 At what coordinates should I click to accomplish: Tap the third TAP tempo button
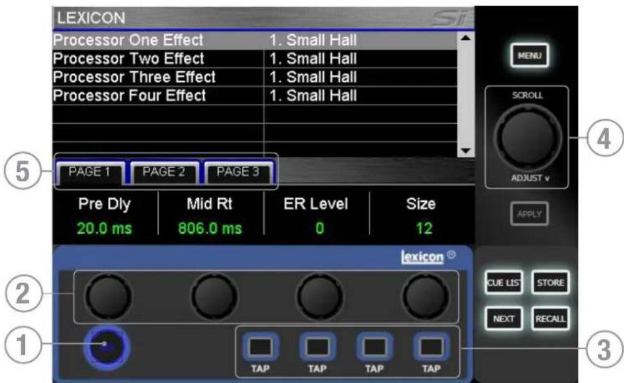coord(375,347)
